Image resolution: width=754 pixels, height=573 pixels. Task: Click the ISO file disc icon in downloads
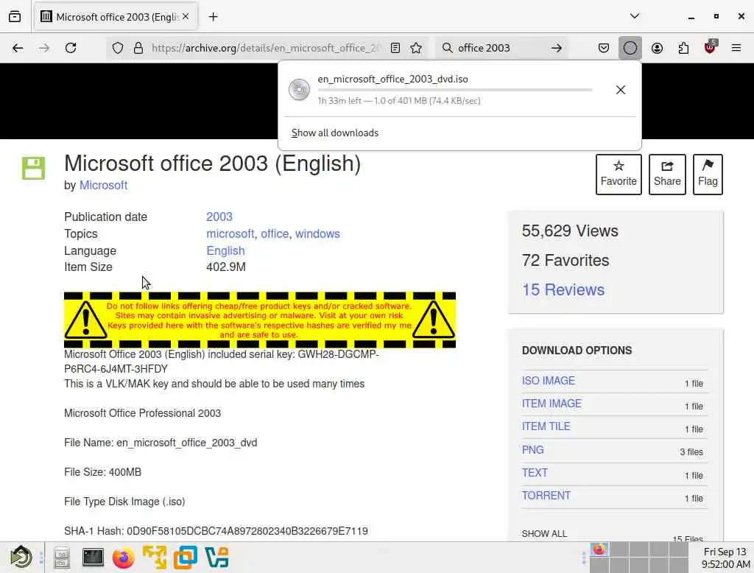point(299,90)
